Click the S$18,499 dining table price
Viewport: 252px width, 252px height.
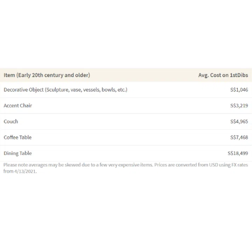pos(238,153)
